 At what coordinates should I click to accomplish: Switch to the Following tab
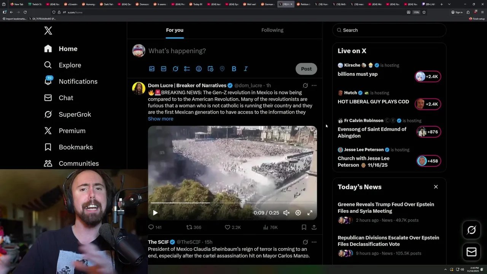[x=272, y=30]
